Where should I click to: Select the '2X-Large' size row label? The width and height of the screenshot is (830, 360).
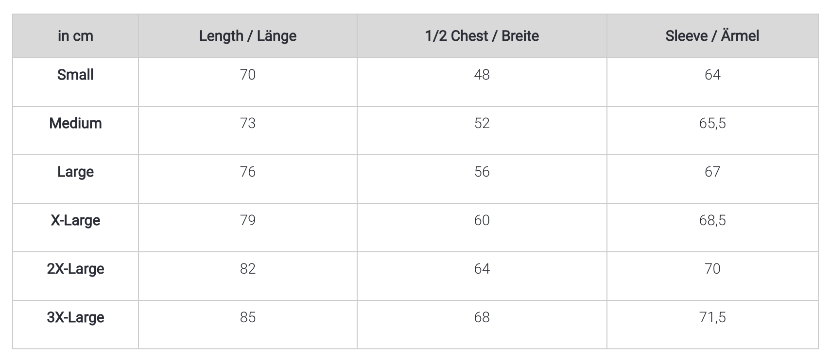(75, 269)
